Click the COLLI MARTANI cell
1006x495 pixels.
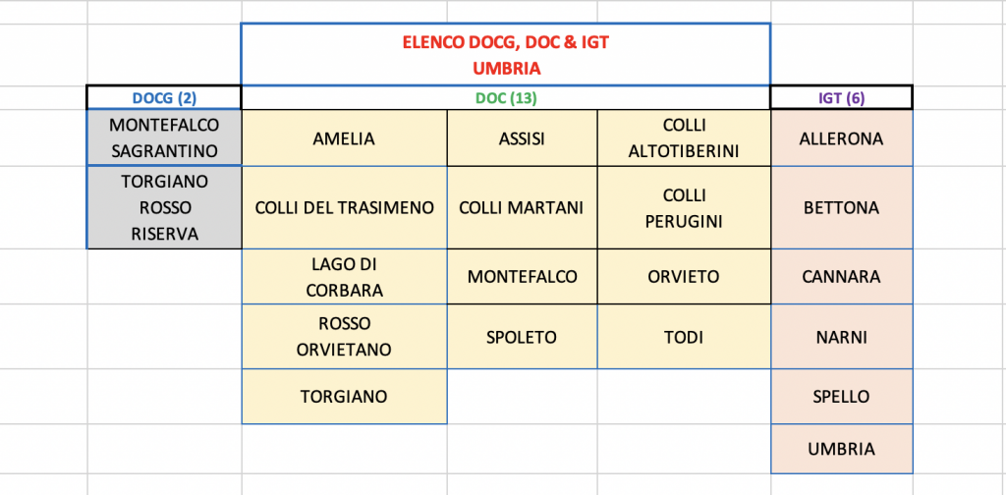click(x=523, y=208)
